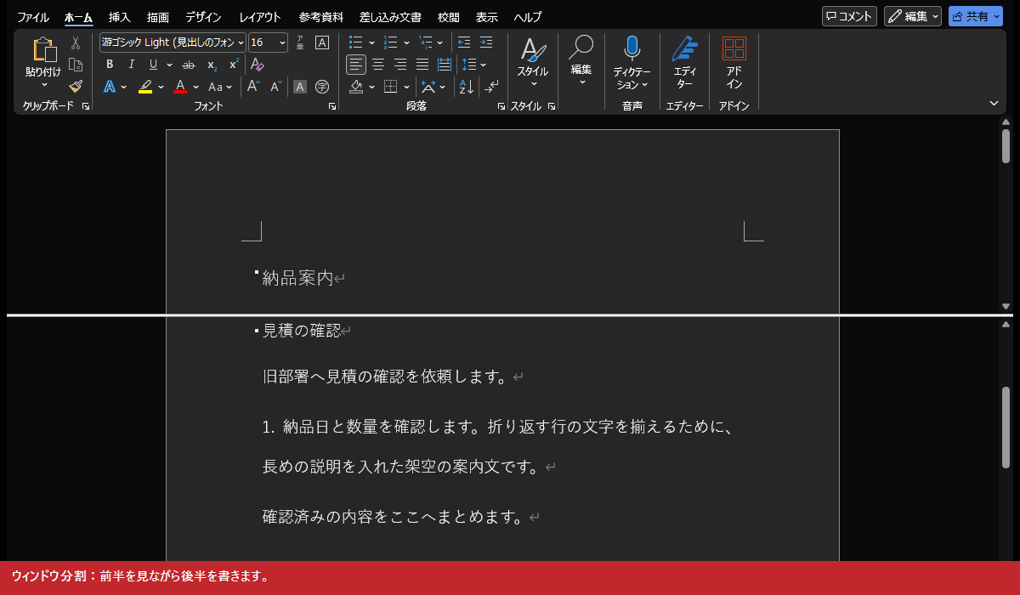Screen dimensions: 1020x595
Task: Click the enclosed character border icon beside font size
Action: click(322, 42)
